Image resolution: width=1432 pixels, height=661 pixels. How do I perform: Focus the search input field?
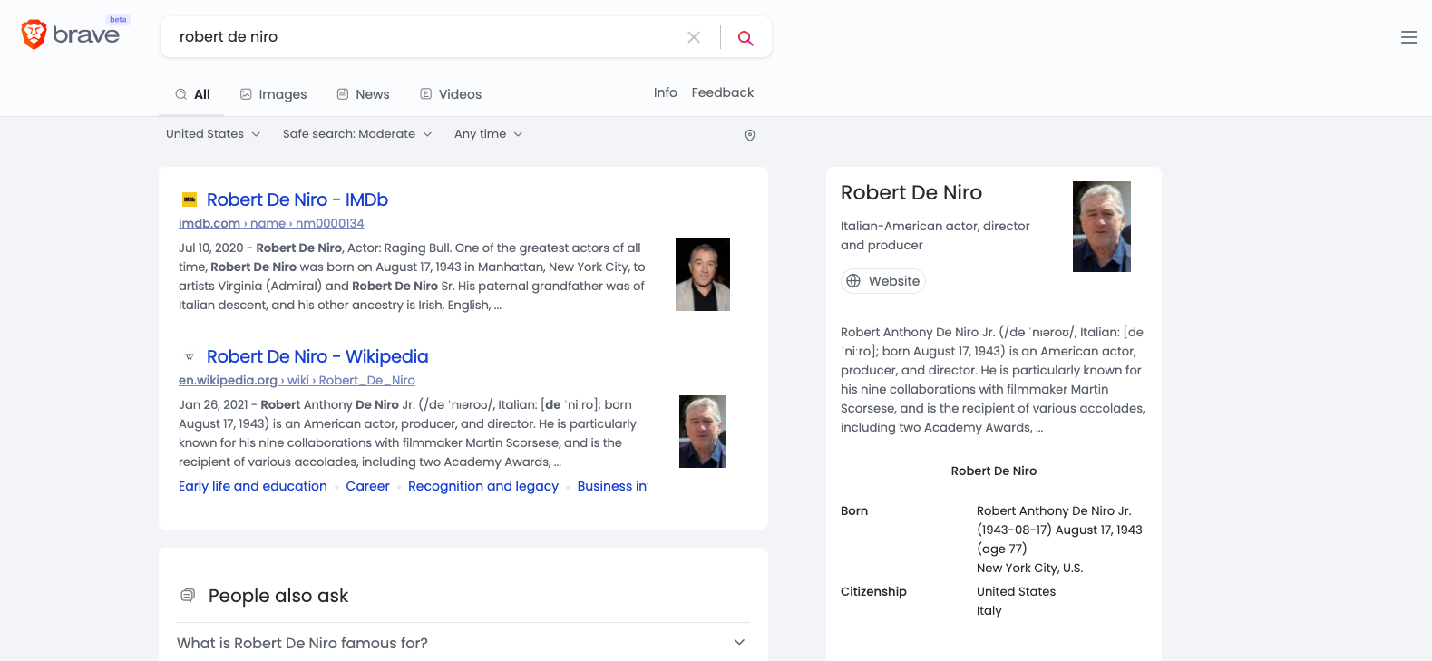(x=426, y=37)
